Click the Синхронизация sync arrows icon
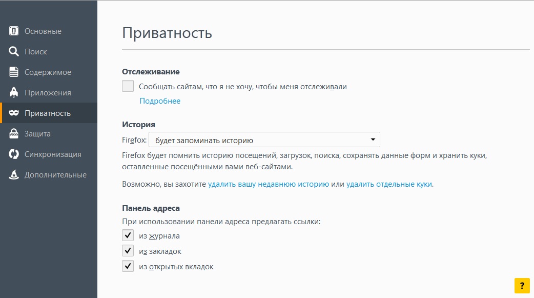The height and width of the screenshot is (298, 534). [x=14, y=154]
